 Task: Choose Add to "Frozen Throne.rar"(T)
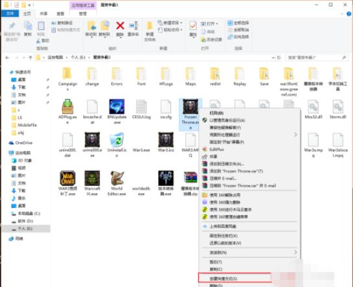[236, 171]
